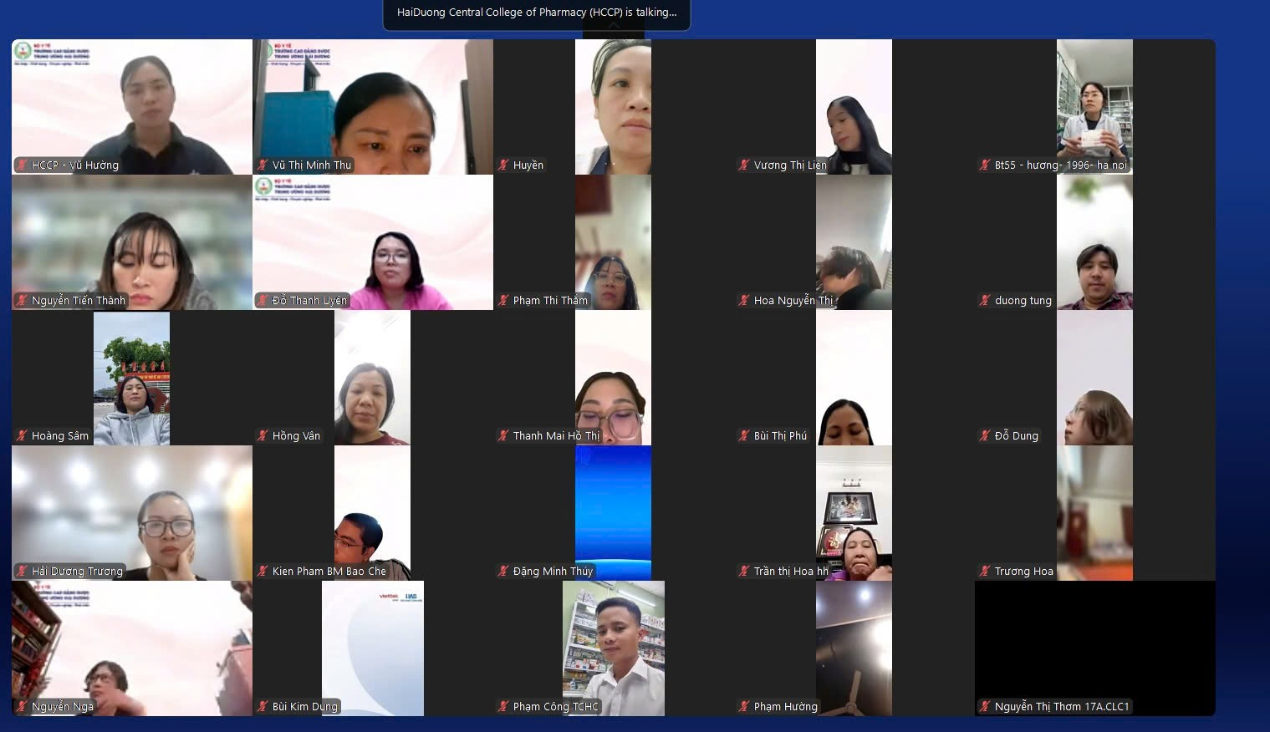Click the Thanh Mai Hồ Thị name label
The width and height of the screenshot is (1270, 732).
(556, 436)
